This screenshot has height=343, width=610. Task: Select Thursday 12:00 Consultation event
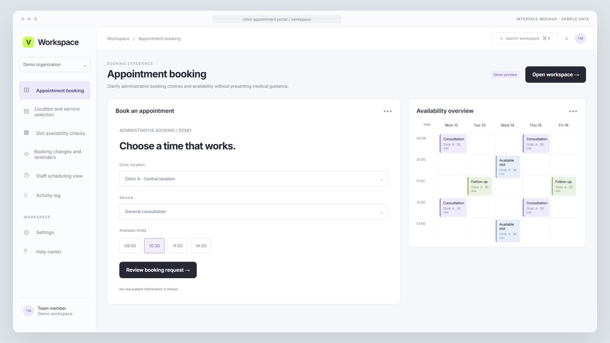pos(536,208)
